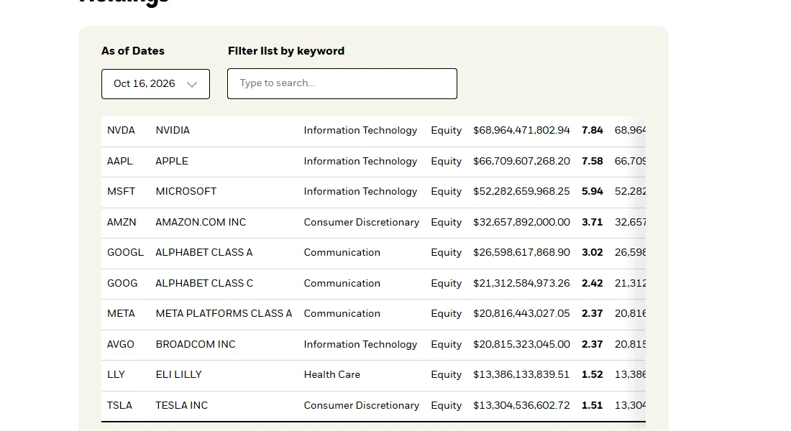Click Information Technology in the NVDA row
Image resolution: width=791 pixels, height=431 pixels.
point(361,131)
